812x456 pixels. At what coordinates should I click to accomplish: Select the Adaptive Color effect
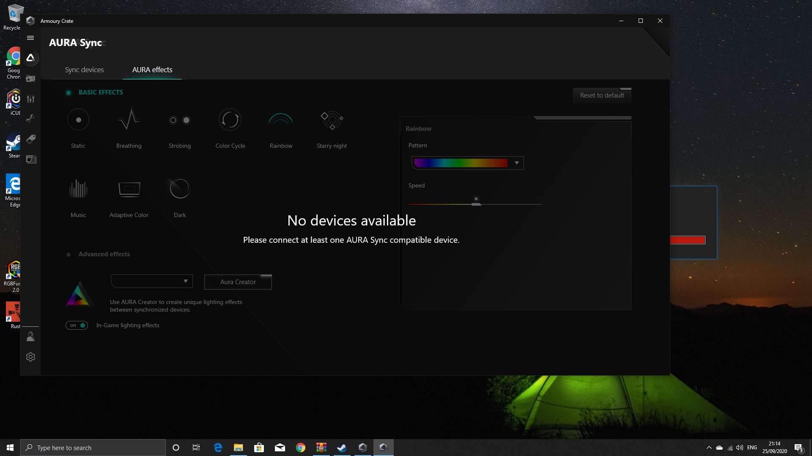(129, 189)
